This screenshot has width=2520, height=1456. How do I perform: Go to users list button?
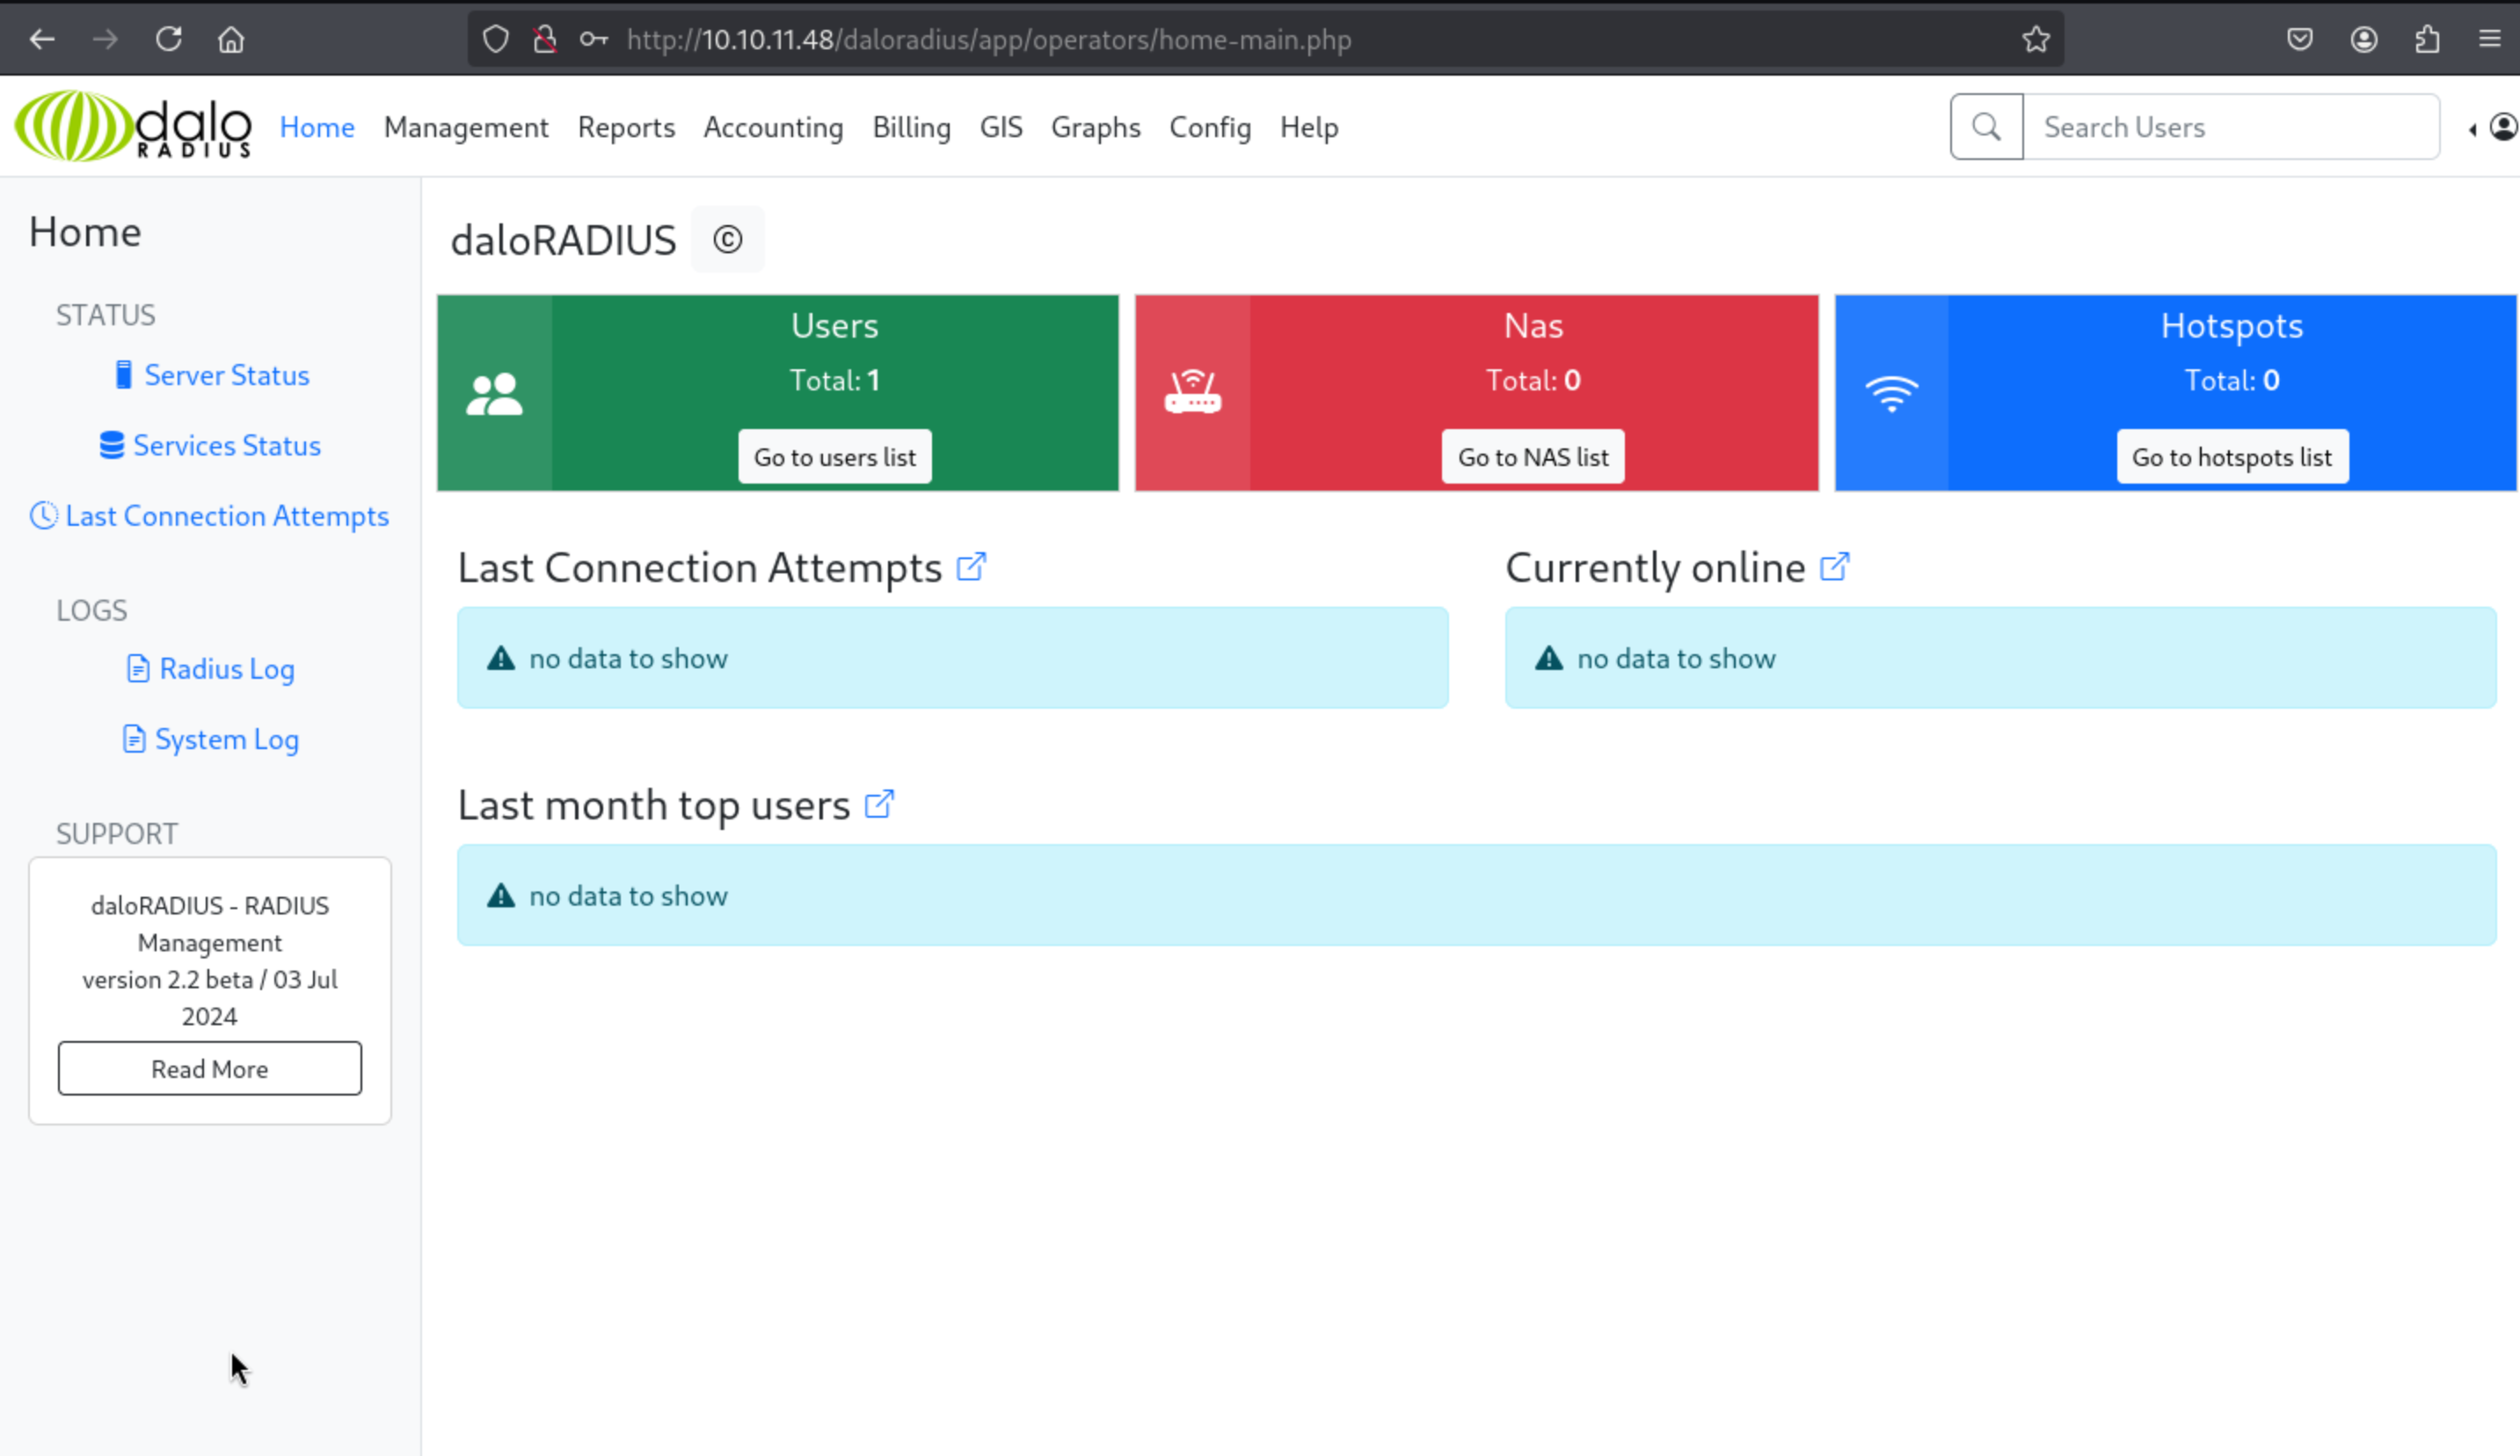(834, 457)
